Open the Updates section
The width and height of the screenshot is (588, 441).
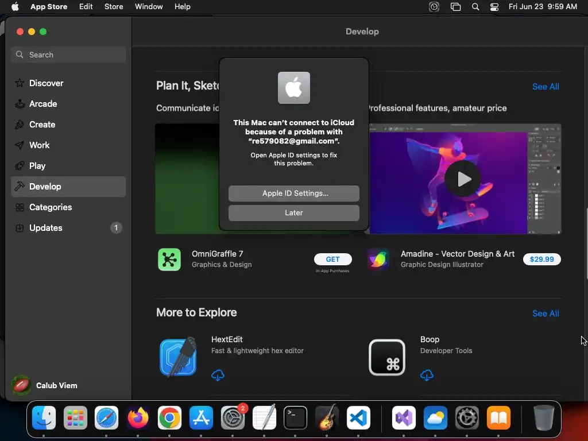[x=68, y=227]
